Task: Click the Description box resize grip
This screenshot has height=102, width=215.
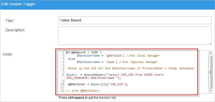Action: tap(210, 44)
